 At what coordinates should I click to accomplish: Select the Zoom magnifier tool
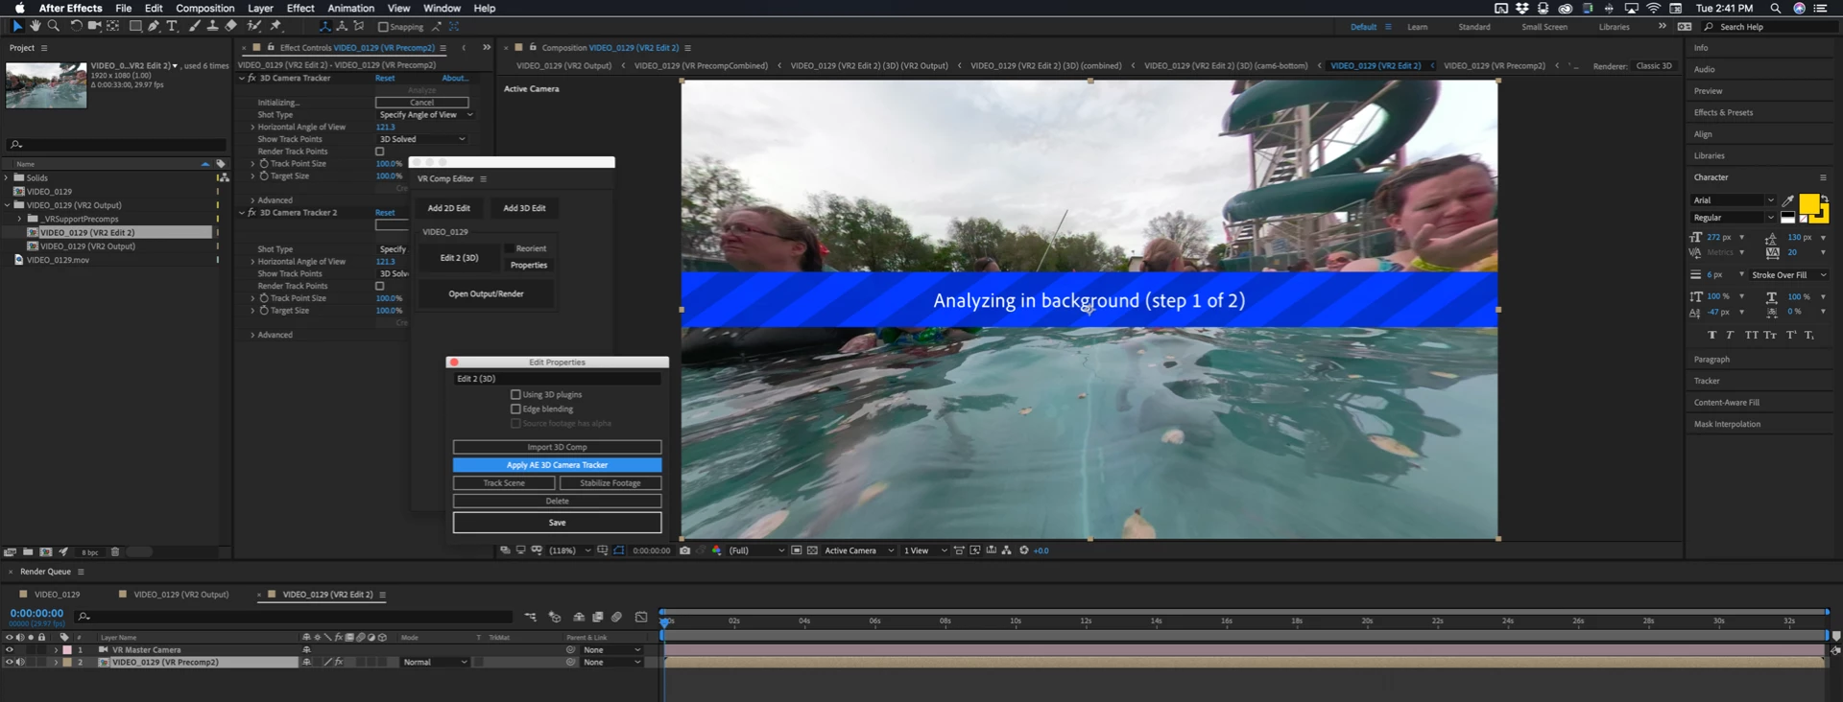53,26
